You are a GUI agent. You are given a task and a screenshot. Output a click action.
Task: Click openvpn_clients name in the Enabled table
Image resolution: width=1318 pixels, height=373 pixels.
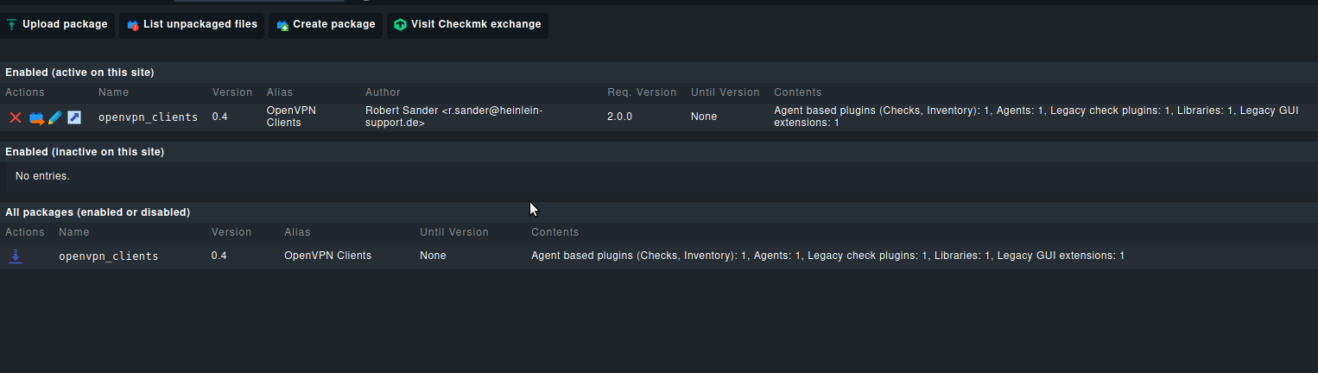coord(148,117)
